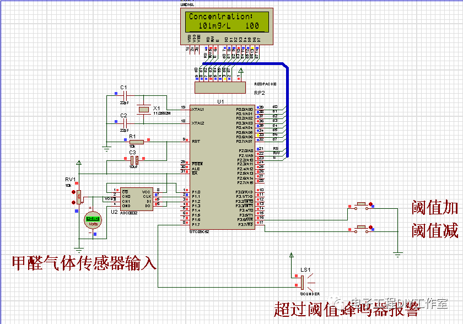This screenshot has width=463, height=324.
Task: Click the XTAL1 pin label on U1
Action: [197, 110]
